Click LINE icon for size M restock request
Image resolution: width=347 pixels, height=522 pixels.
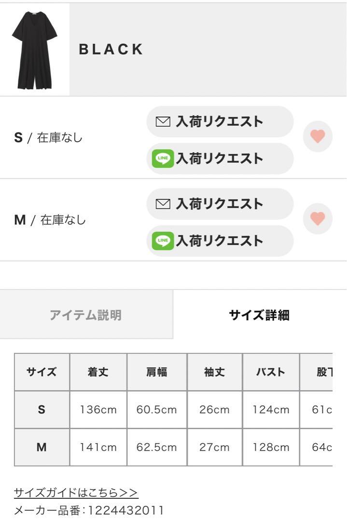163,241
